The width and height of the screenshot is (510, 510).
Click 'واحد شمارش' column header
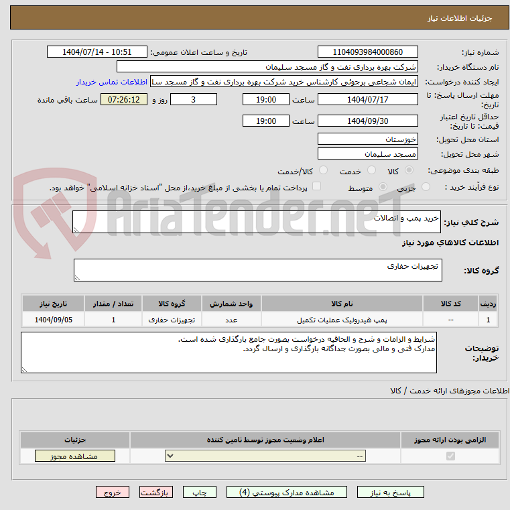click(x=231, y=304)
